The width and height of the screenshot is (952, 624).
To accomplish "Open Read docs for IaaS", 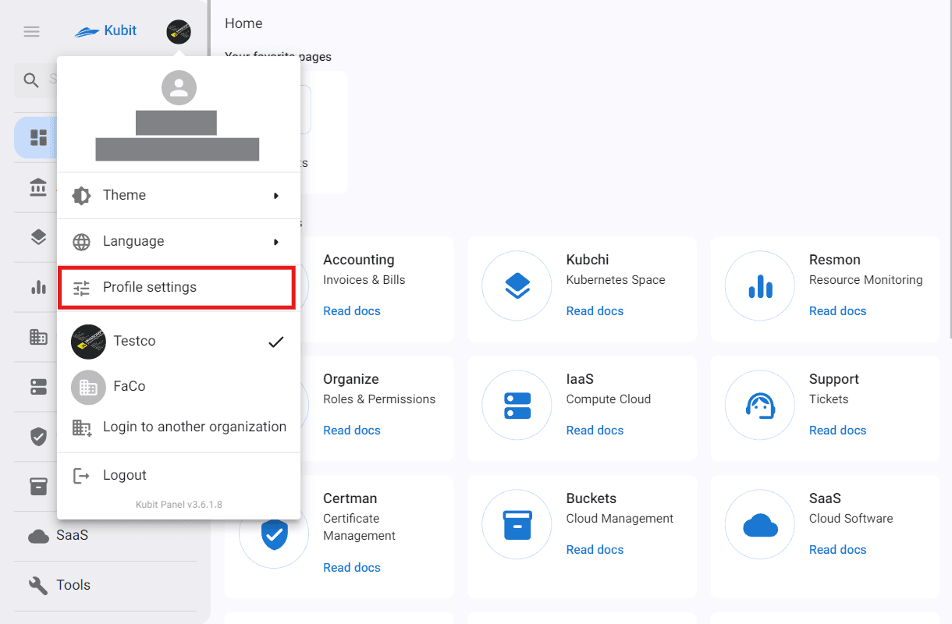I will tap(595, 431).
